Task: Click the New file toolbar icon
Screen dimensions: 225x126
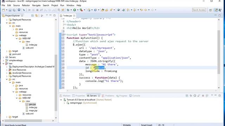Action: pyautogui.click(x=4, y=10)
